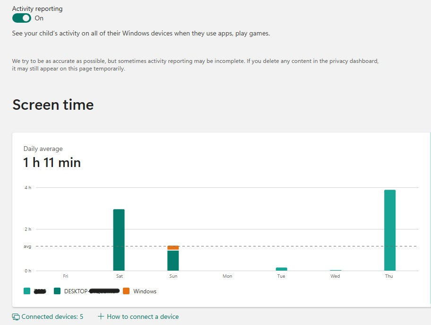The height and width of the screenshot is (325, 431).
Task: Click the avg axis label
Action: (x=27, y=246)
